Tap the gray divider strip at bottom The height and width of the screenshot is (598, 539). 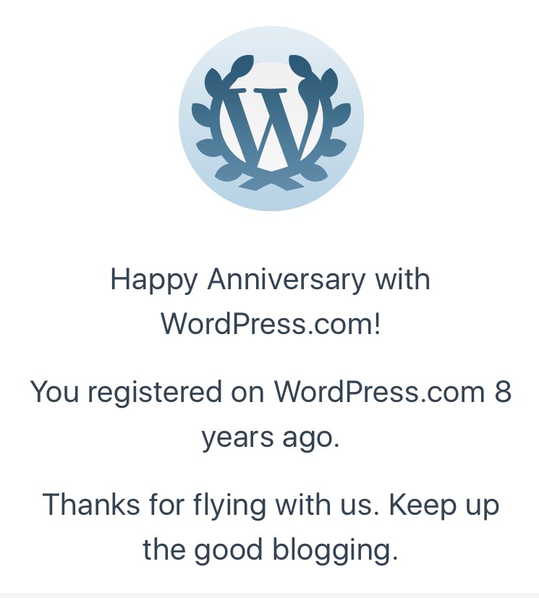tap(269, 595)
